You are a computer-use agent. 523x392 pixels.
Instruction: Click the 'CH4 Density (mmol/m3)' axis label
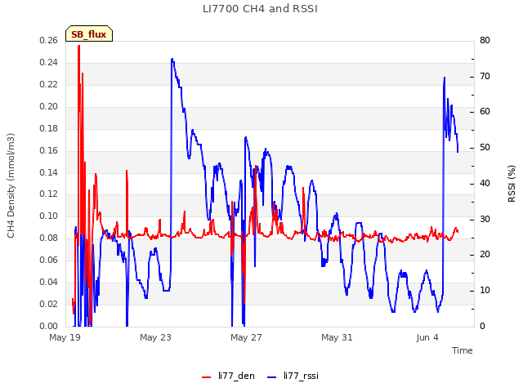(11, 185)
